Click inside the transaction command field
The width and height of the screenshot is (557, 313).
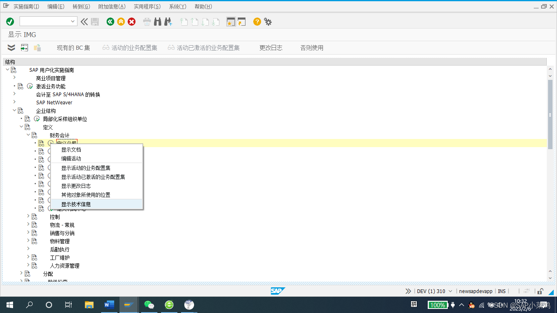coord(45,22)
